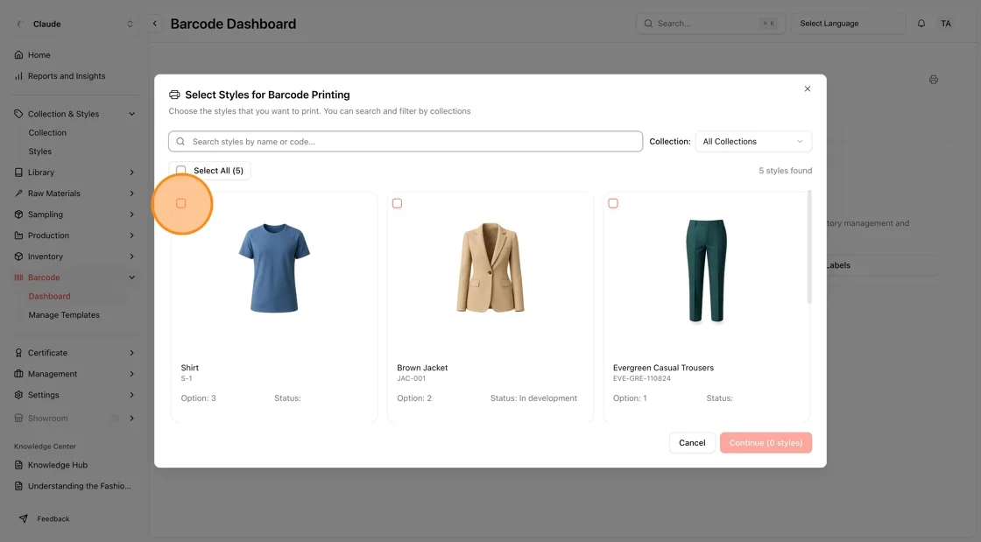981x542 pixels.
Task: Click the Understanding the Fashion document icon
Action: [x=18, y=486]
